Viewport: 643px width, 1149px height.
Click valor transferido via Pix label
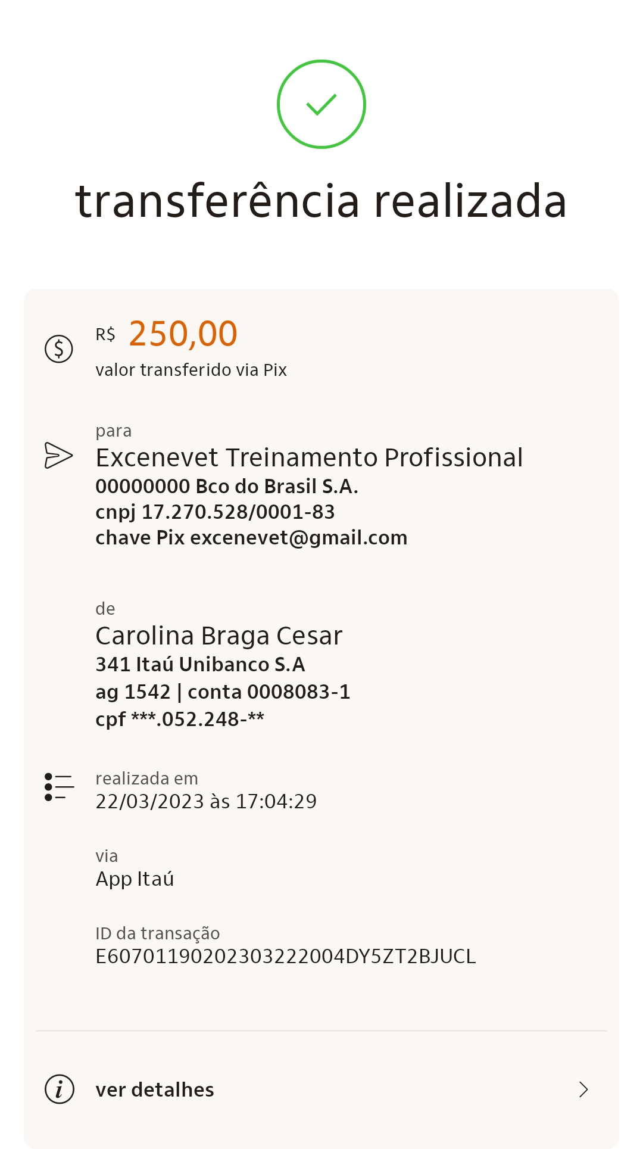pyautogui.click(x=191, y=370)
